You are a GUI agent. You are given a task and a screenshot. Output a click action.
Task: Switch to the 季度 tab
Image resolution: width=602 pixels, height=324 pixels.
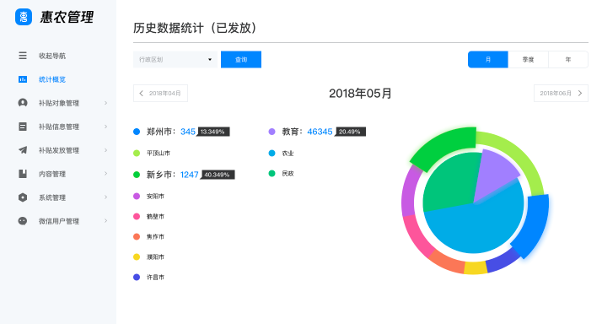[529, 60]
